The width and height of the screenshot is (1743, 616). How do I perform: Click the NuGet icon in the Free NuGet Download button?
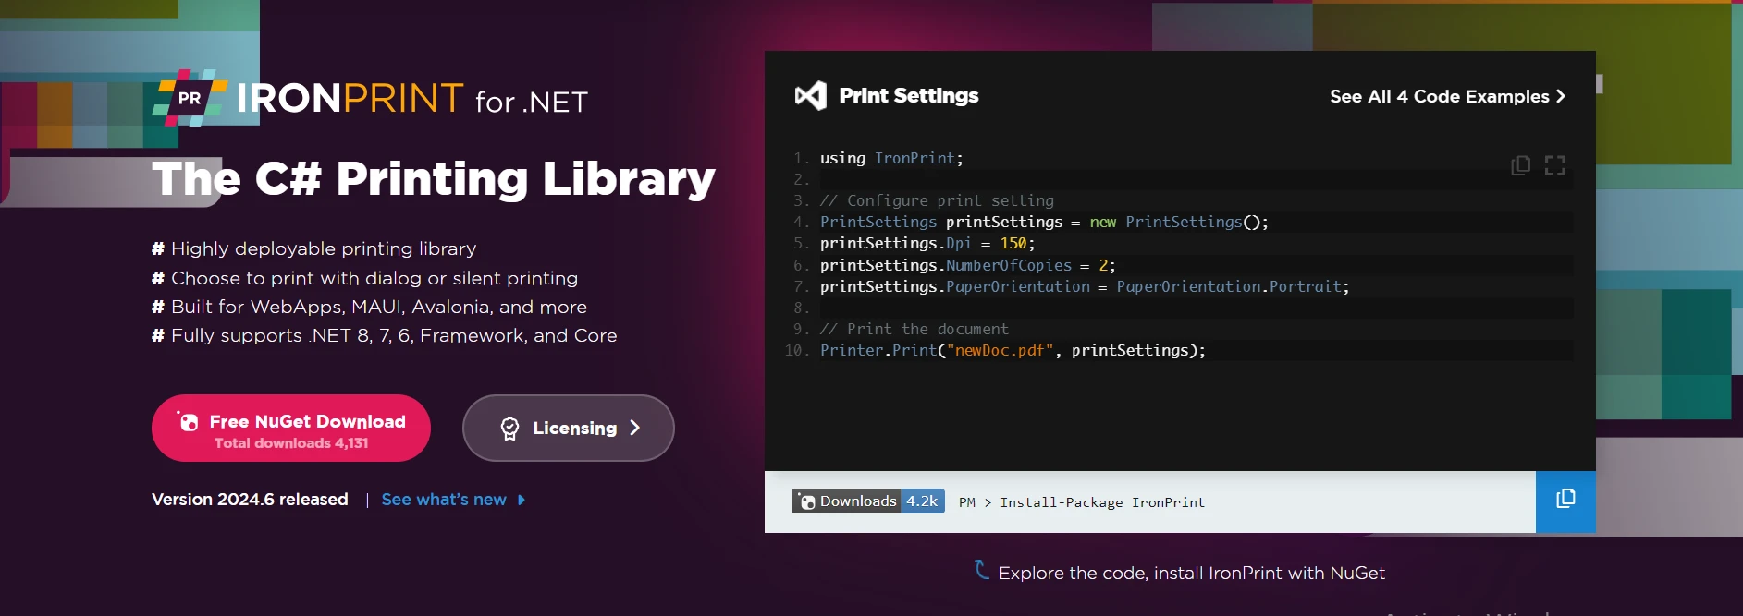click(x=189, y=422)
